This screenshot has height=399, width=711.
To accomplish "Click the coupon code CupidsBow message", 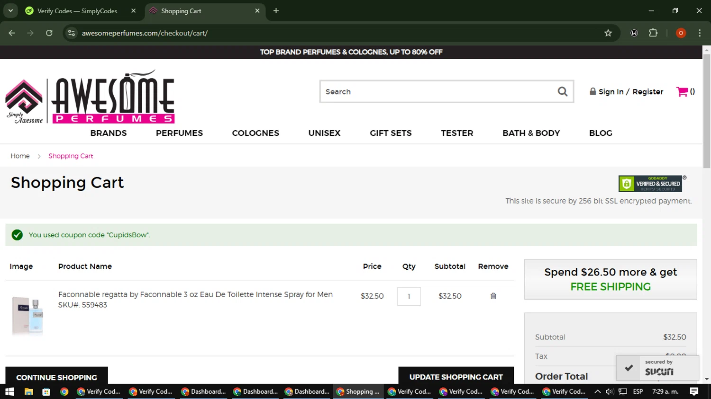I will (x=89, y=235).
